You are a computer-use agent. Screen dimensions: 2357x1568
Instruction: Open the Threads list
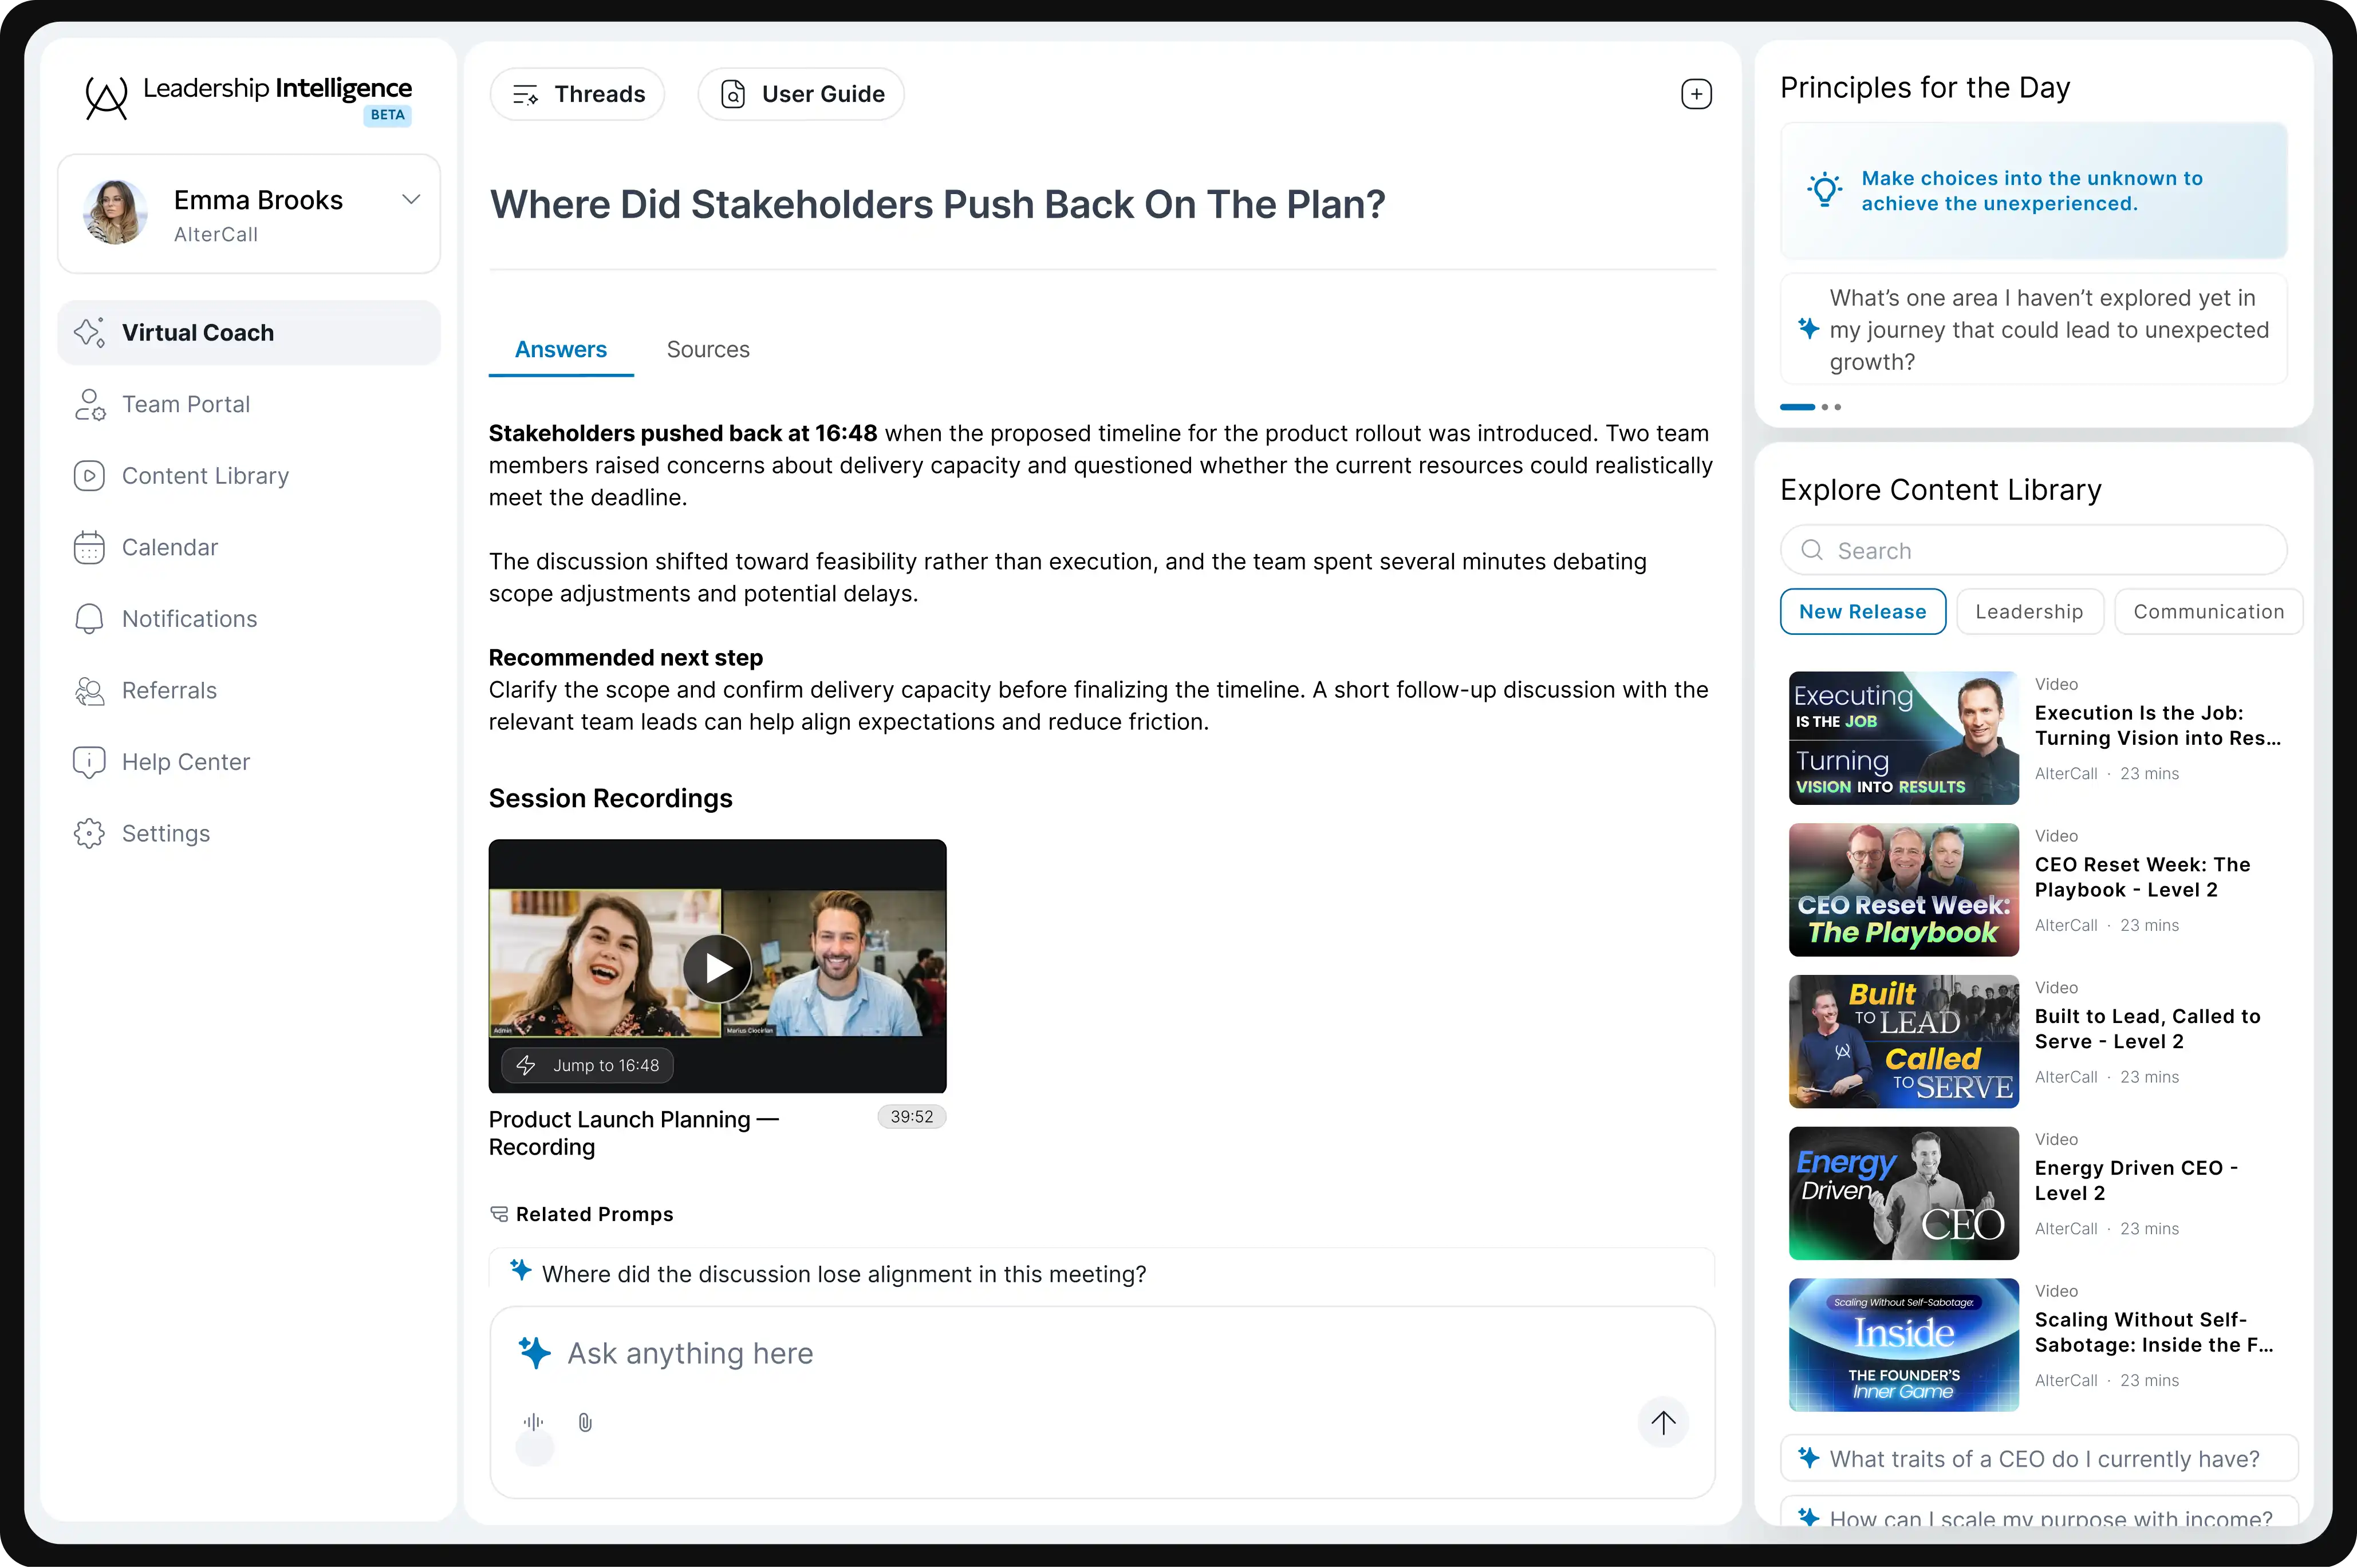[578, 94]
